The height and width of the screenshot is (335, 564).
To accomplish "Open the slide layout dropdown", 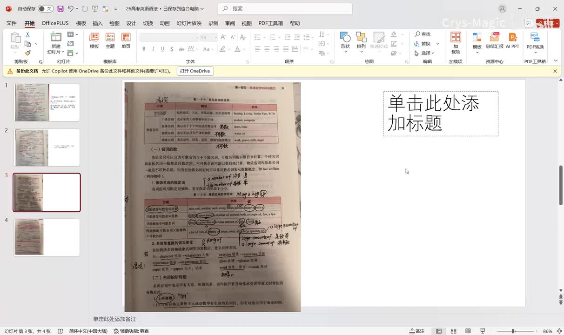I will [73, 34].
